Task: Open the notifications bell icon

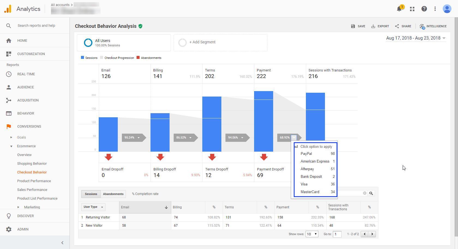Action: tap(399, 9)
